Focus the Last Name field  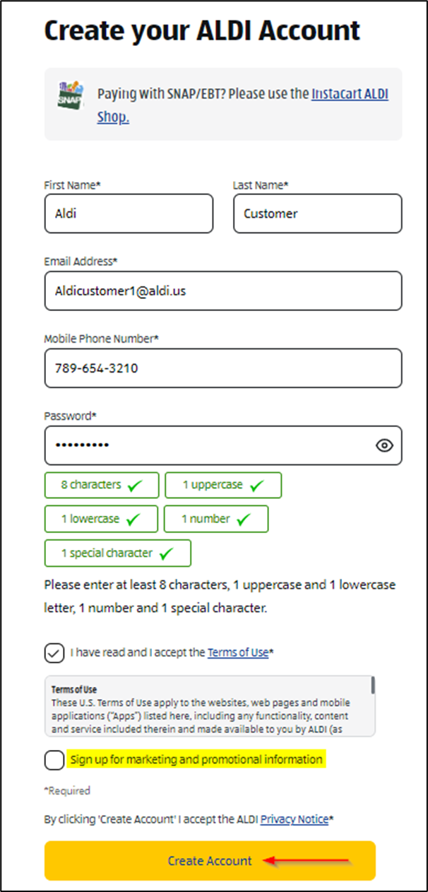317,213
